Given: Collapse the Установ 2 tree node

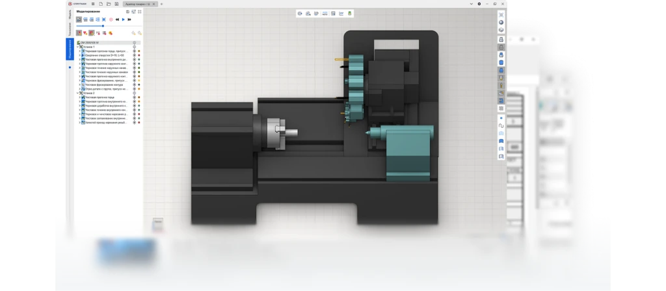Looking at the screenshot, I should (77, 93).
